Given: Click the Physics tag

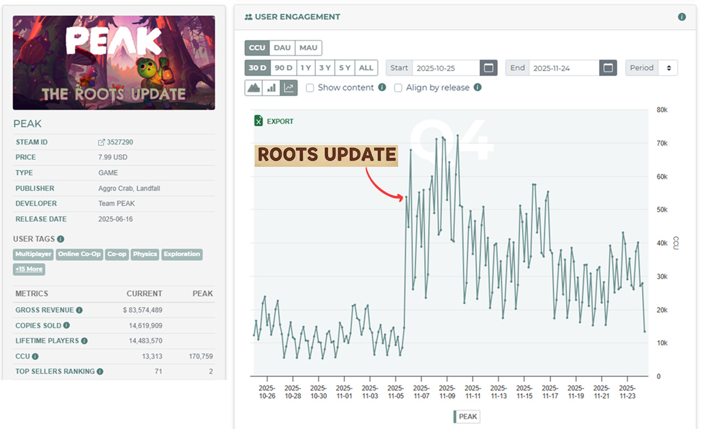Looking at the screenshot, I should (145, 254).
